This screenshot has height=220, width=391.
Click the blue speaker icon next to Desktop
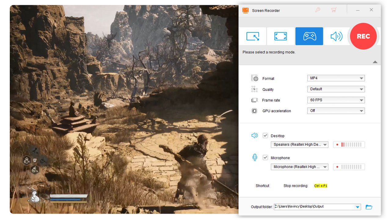pos(254,135)
